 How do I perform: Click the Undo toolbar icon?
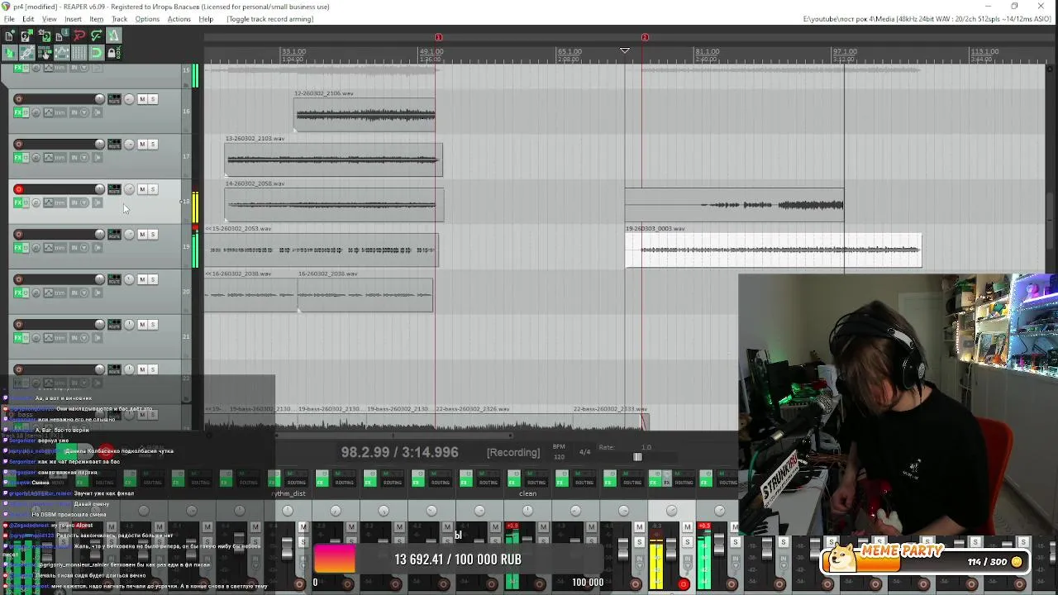pyautogui.click(x=79, y=36)
